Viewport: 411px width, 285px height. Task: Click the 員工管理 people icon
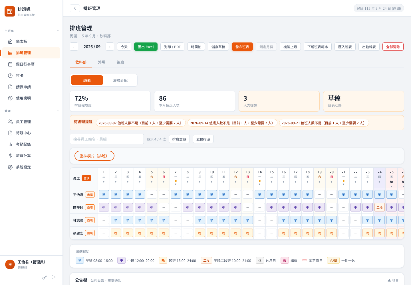pyautogui.click(x=10, y=122)
